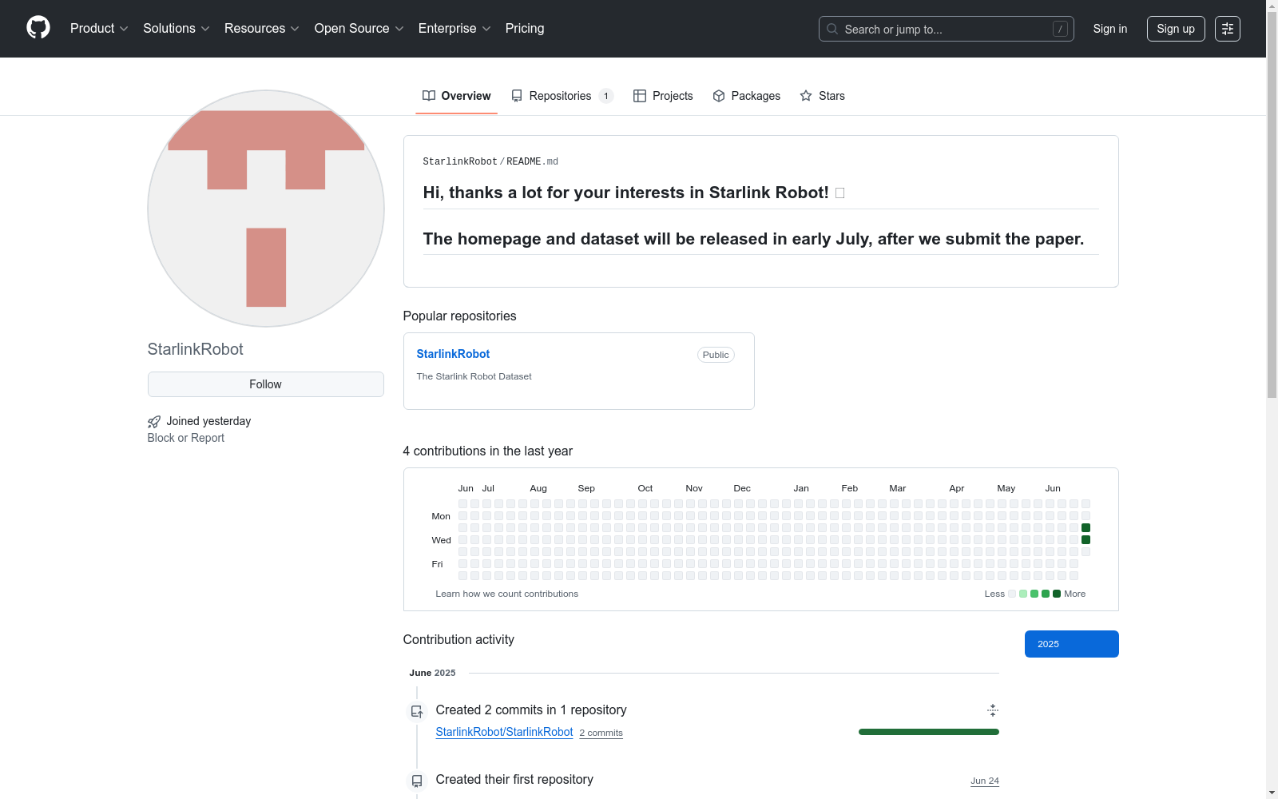This screenshot has height=799, width=1278.
Task: Expand the Resources dropdown menu
Action: 261,29
